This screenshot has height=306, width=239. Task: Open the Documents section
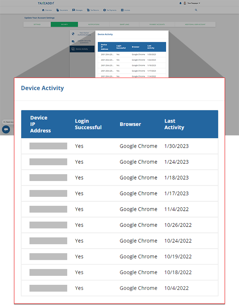[x=62, y=10]
